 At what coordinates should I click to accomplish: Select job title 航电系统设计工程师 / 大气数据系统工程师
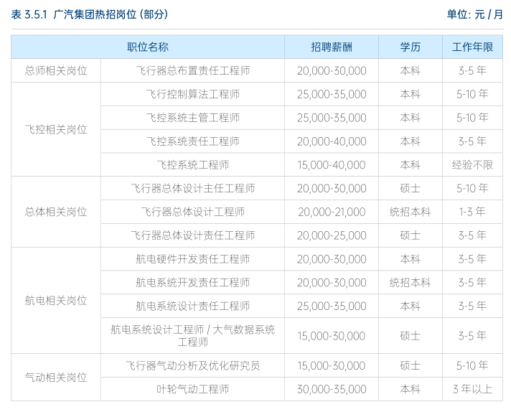pos(193,336)
